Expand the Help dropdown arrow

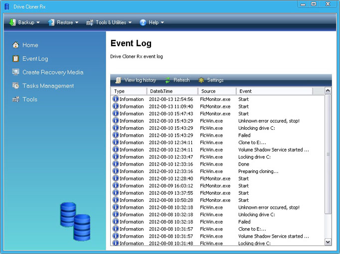162,22
